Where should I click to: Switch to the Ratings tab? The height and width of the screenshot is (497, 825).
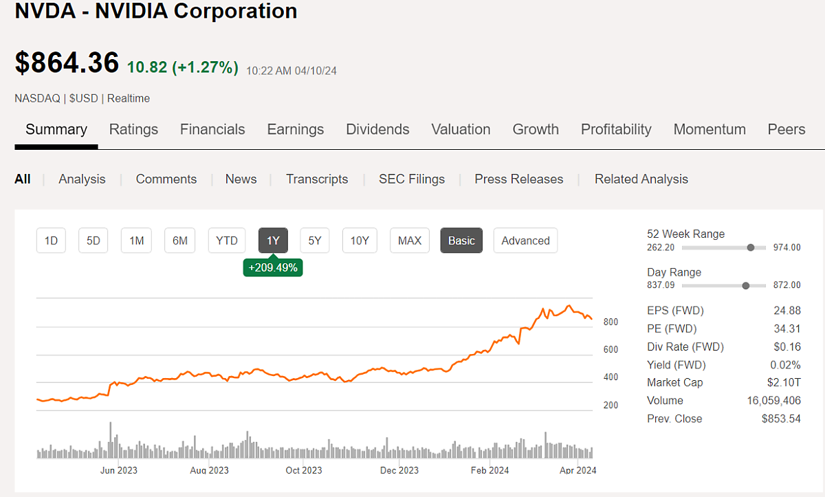(133, 129)
